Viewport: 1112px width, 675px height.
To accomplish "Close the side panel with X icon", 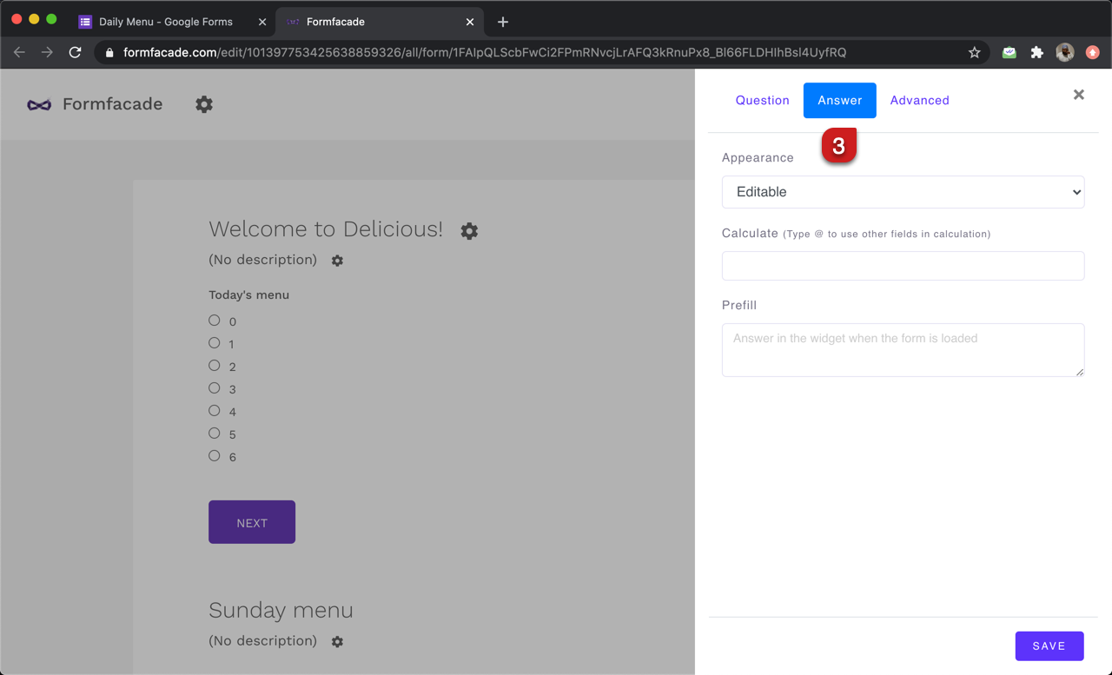I will [x=1078, y=95].
